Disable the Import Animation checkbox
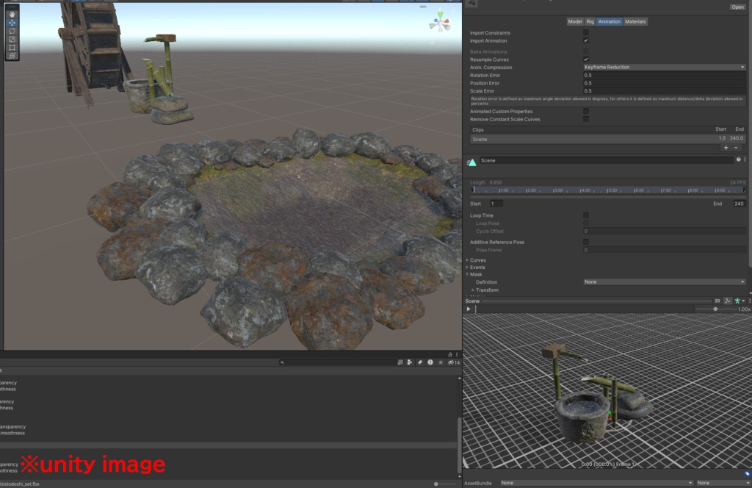Screen dimensions: 752x488 (x=585, y=41)
